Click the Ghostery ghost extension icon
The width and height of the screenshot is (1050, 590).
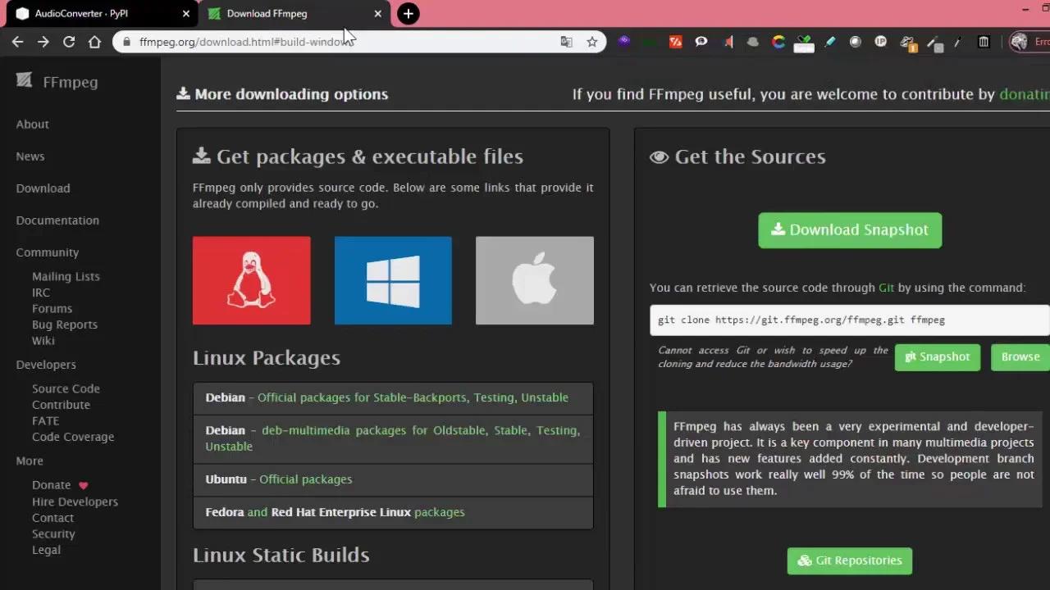tap(753, 42)
